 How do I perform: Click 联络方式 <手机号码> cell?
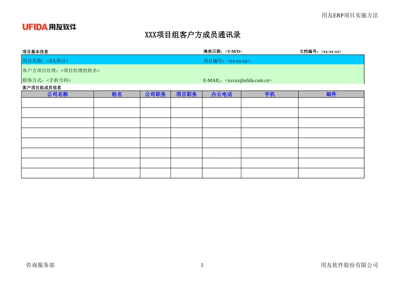pyautogui.click(x=47, y=80)
